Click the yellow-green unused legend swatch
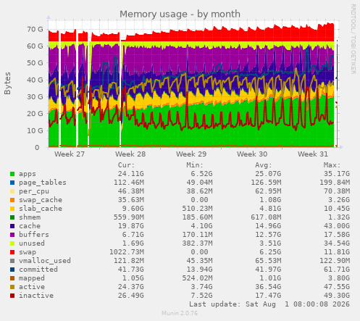360x321 pixels. coord(12,243)
